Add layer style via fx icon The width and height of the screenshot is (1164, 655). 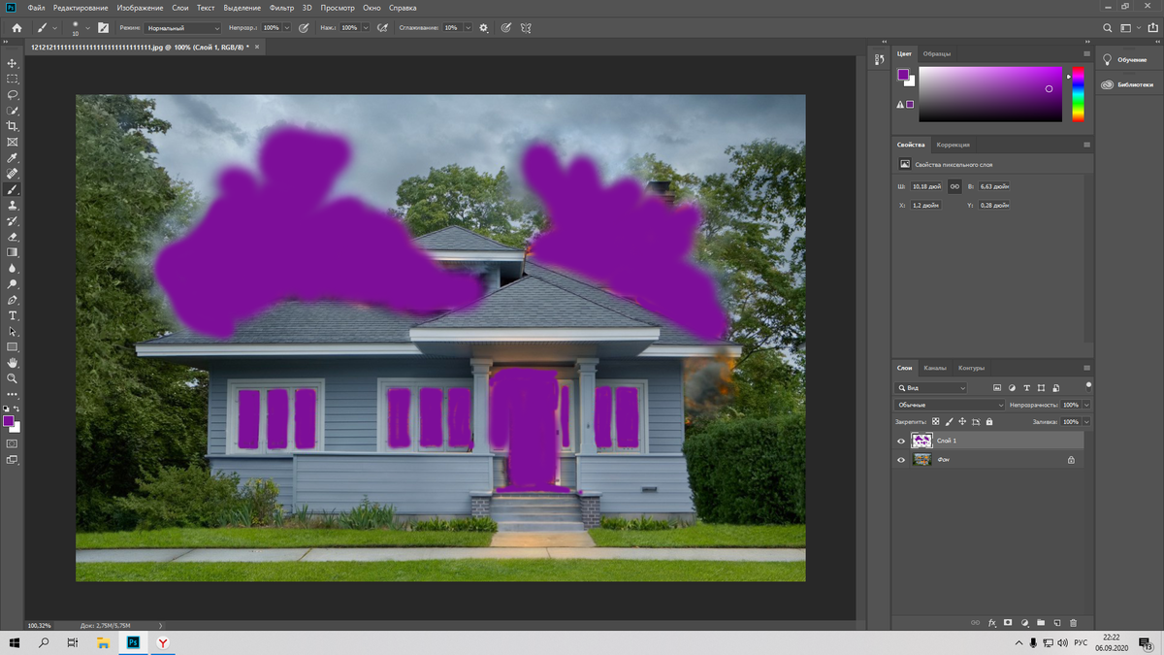point(991,623)
